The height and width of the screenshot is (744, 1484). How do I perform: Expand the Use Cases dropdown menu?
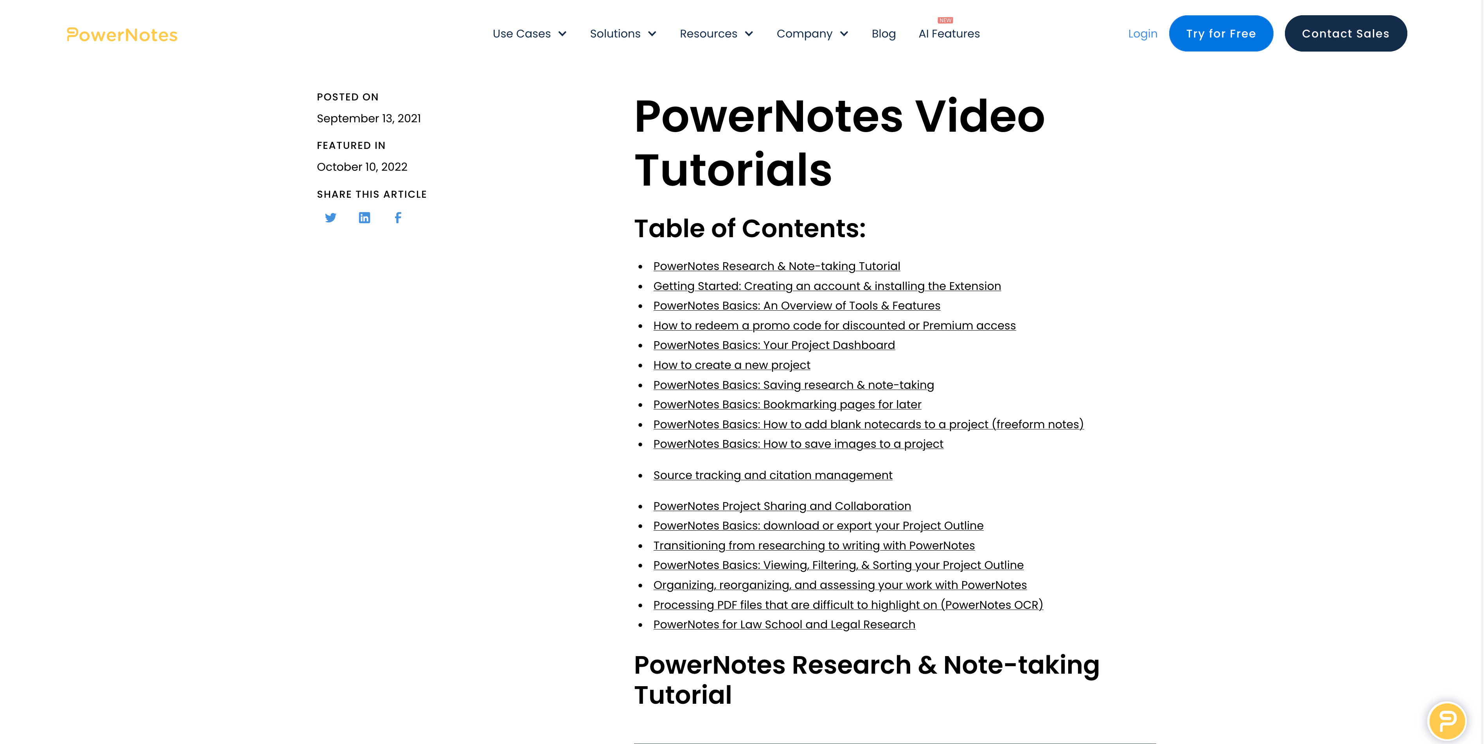coord(528,33)
